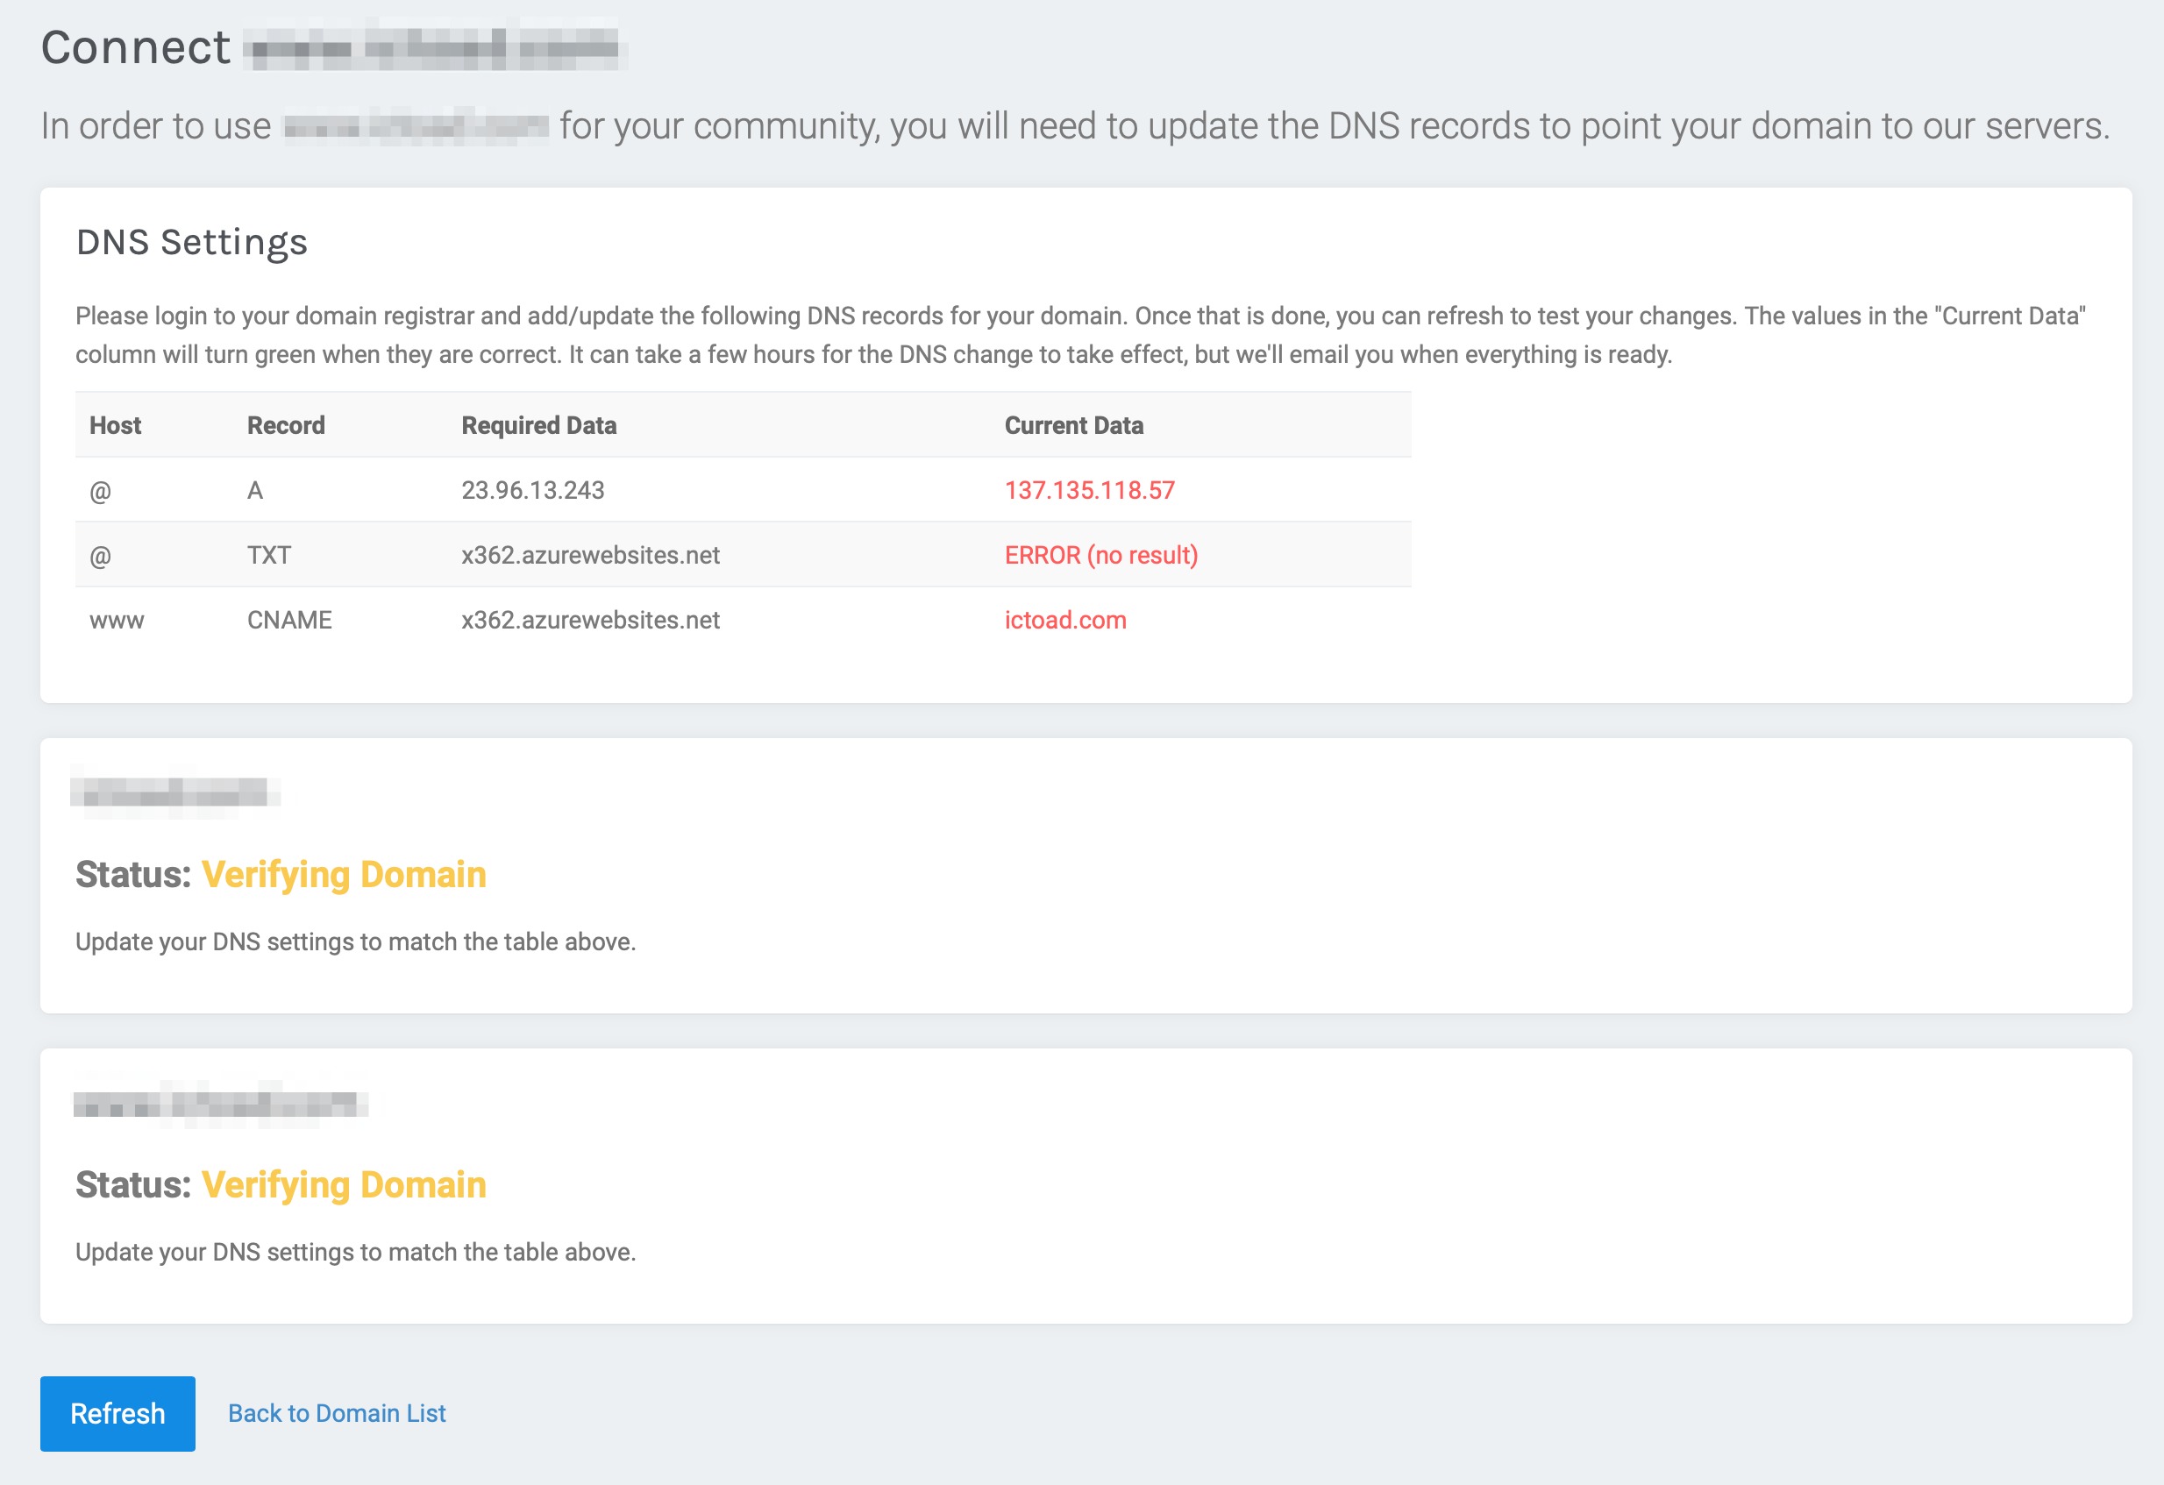Click the CNAME row's x362.azurewebsites.net value
The width and height of the screenshot is (2164, 1485).
pos(590,620)
